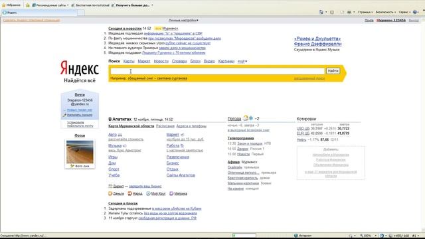Expand the Личные настройки dropdown

coord(183,21)
